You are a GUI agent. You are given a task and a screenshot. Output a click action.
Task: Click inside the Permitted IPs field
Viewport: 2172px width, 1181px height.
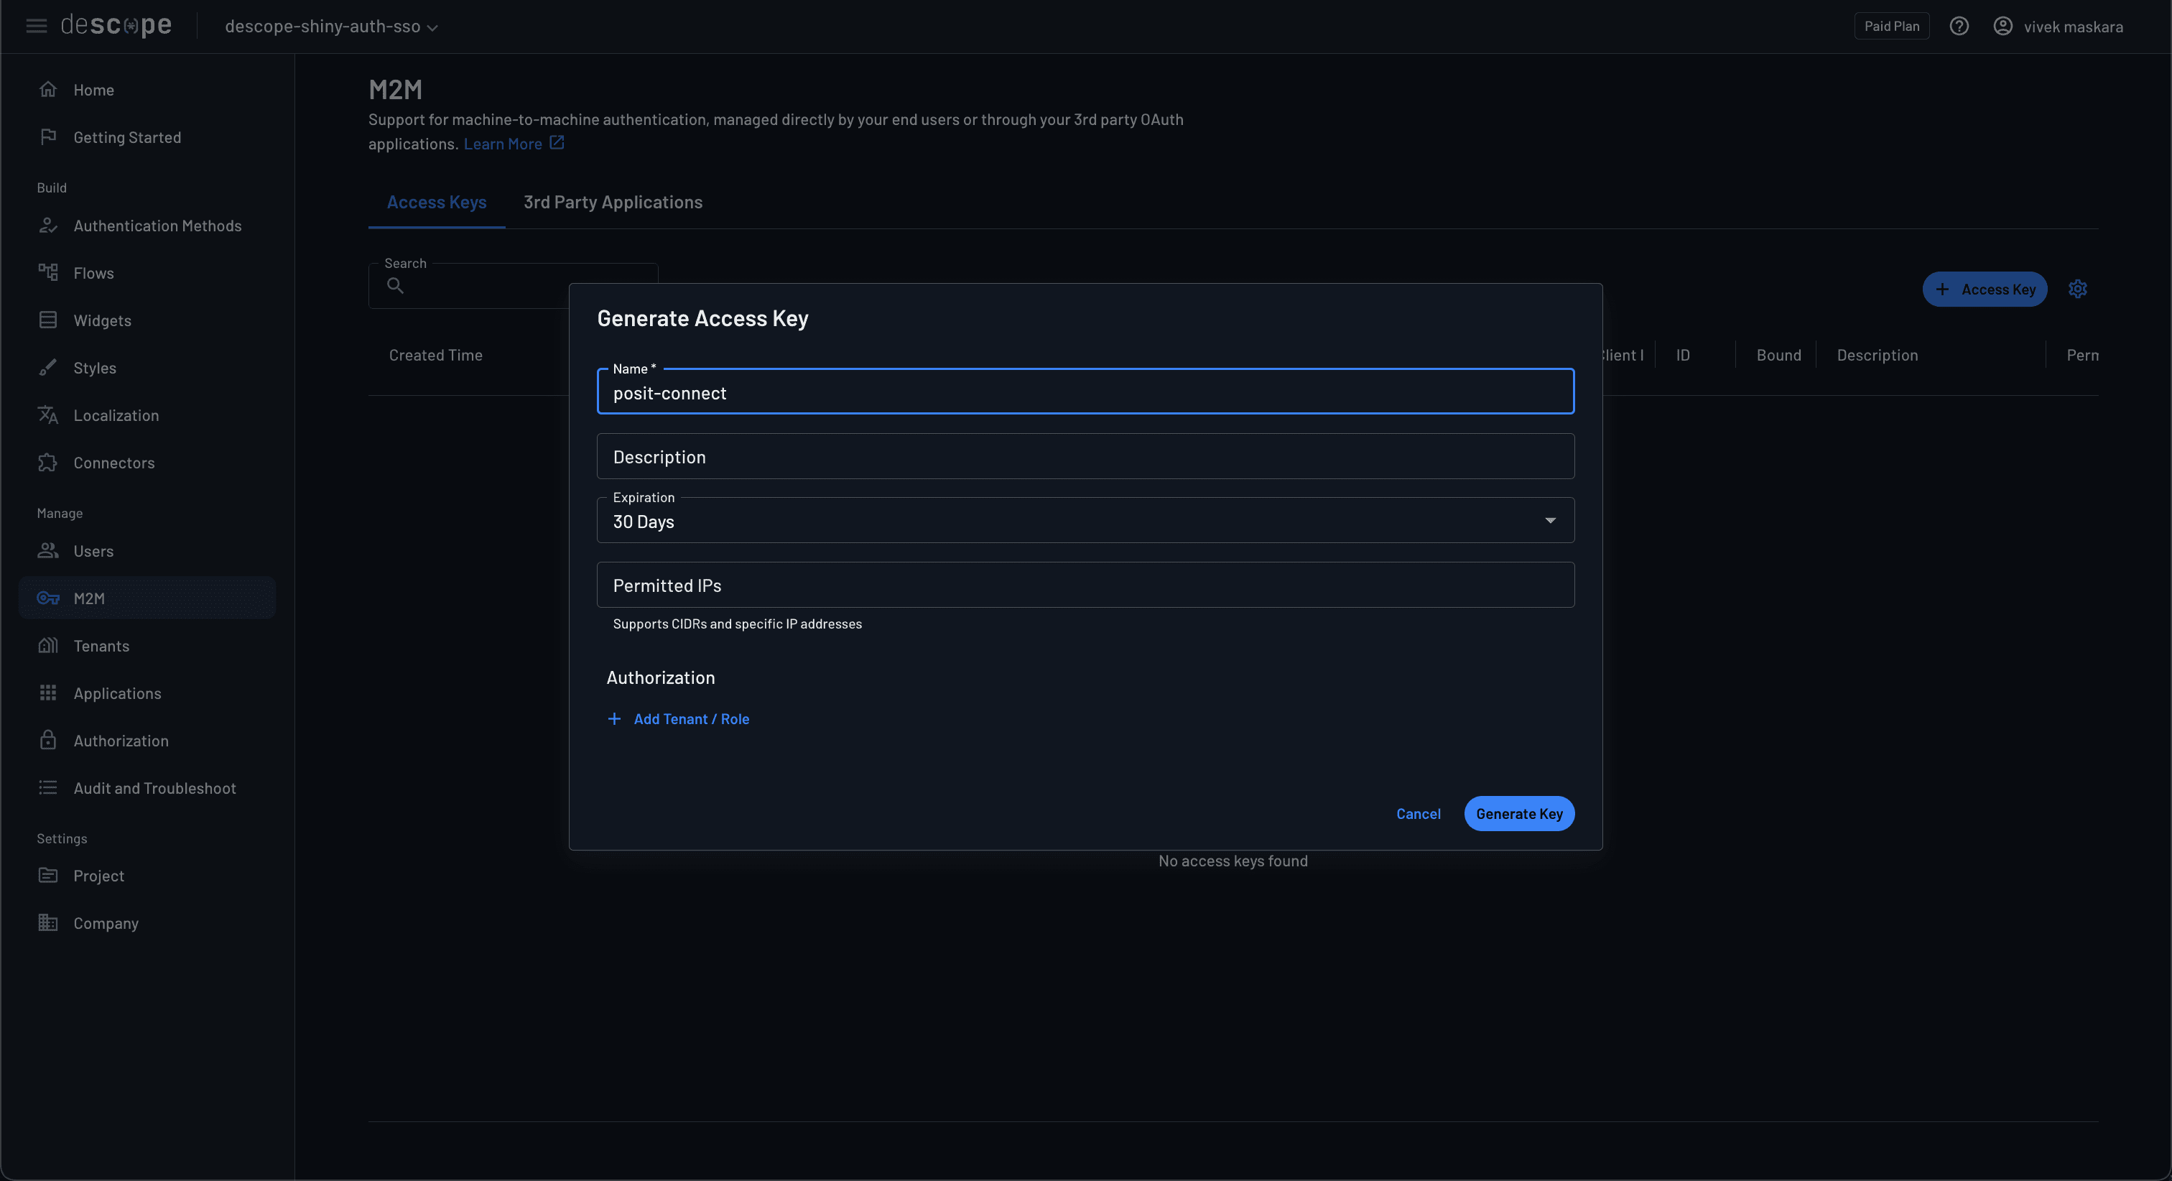(x=1085, y=585)
